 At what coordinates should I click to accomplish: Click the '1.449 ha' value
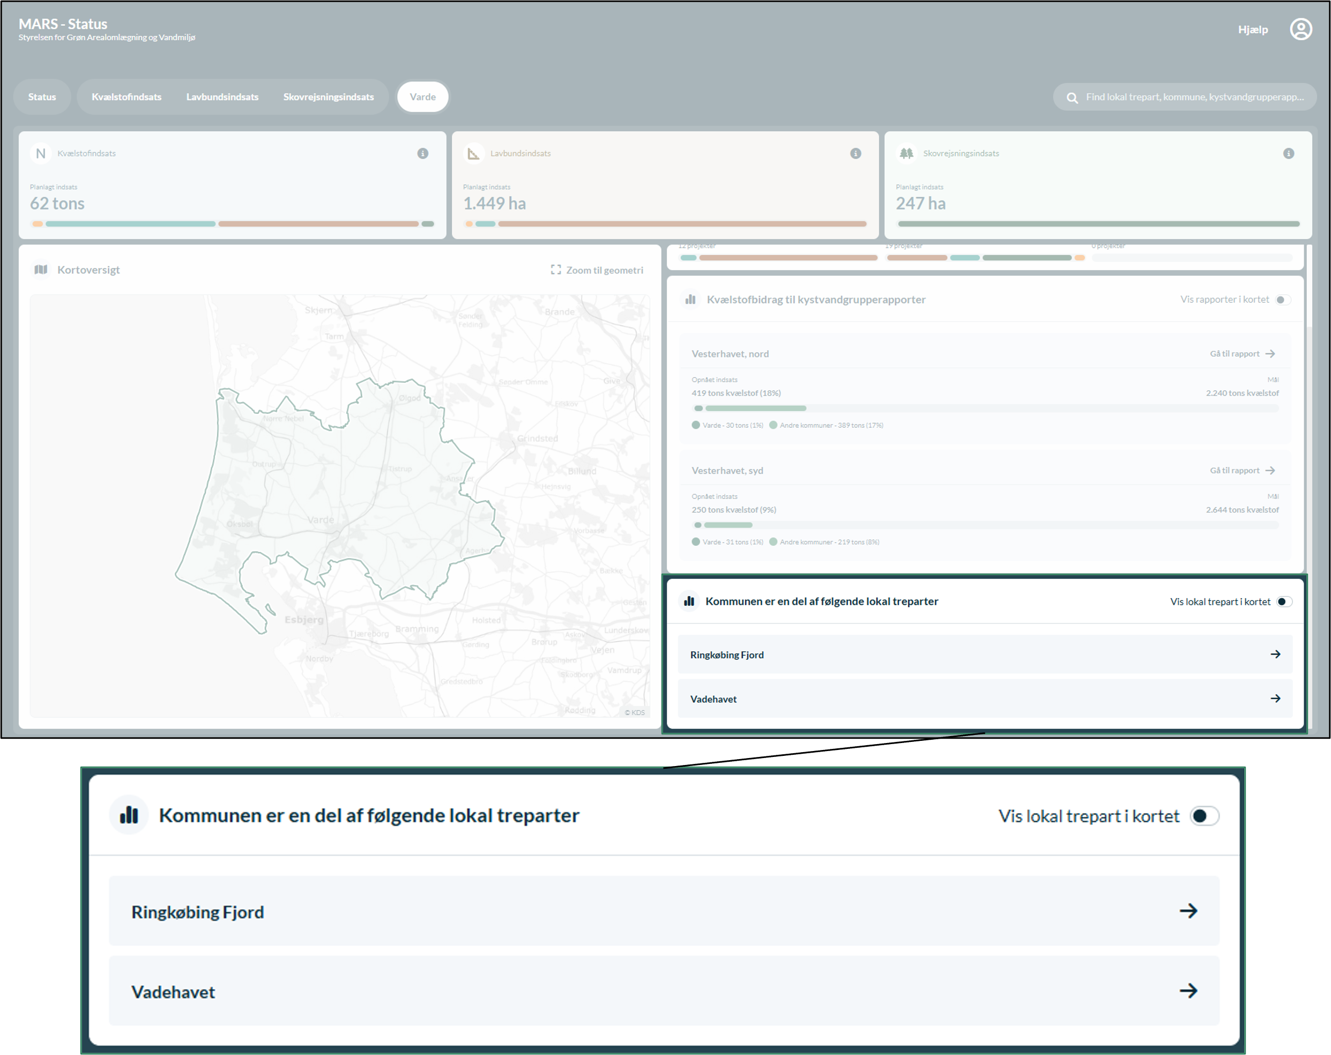pos(494,203)
